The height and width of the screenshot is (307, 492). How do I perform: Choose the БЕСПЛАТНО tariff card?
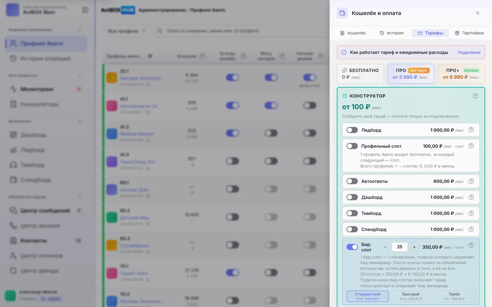coord(360,74)
